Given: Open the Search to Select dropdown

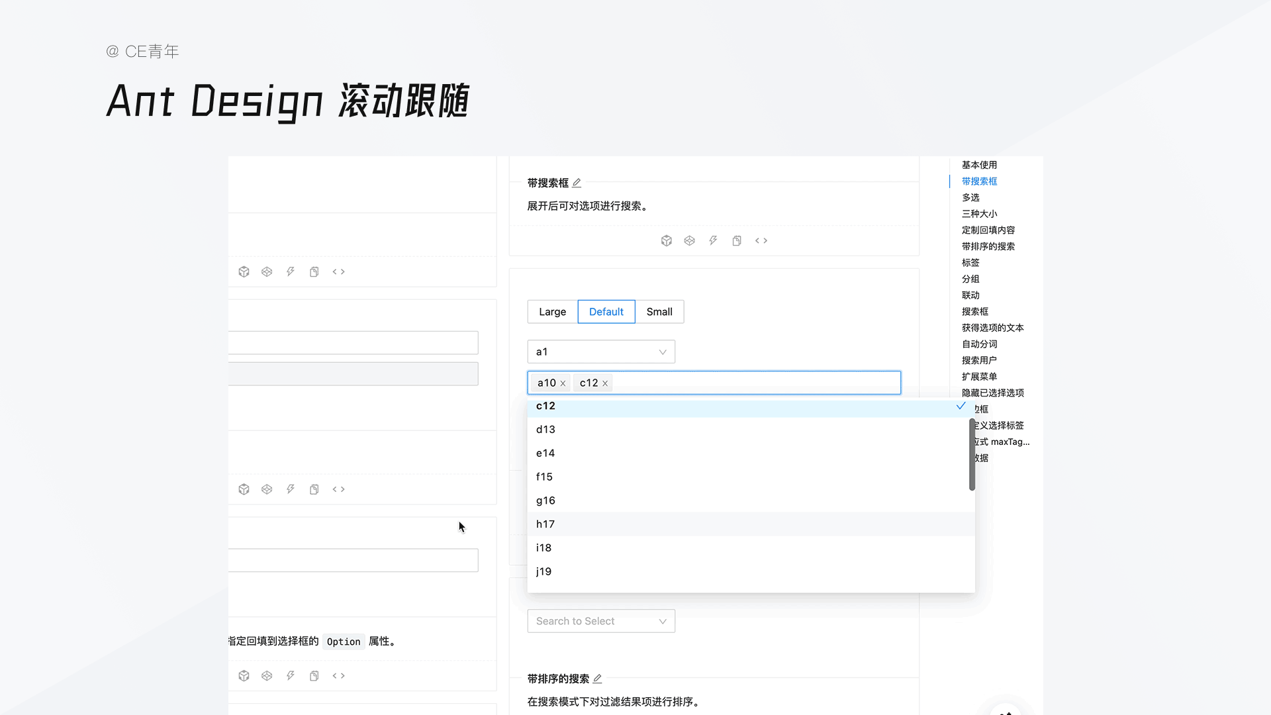Looking at the screenshot, I should point(601,621).
